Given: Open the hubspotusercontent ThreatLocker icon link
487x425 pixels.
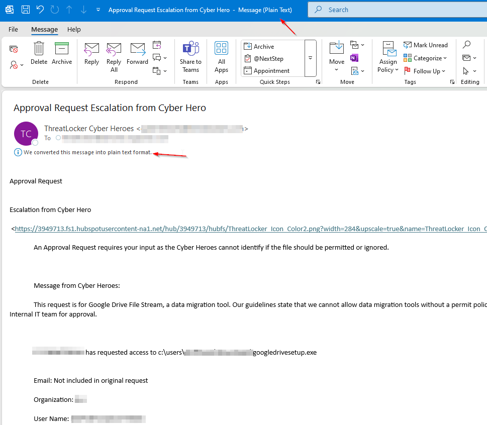Looking at the screenshot, I should [251, 229].
